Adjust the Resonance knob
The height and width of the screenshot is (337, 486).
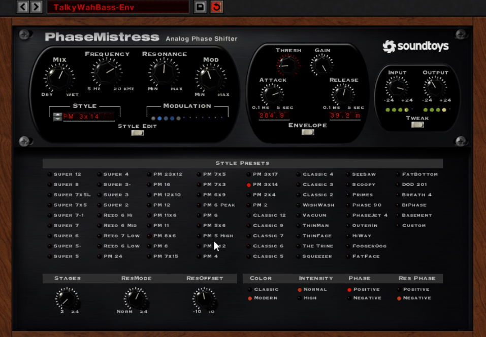click(164, 72)
